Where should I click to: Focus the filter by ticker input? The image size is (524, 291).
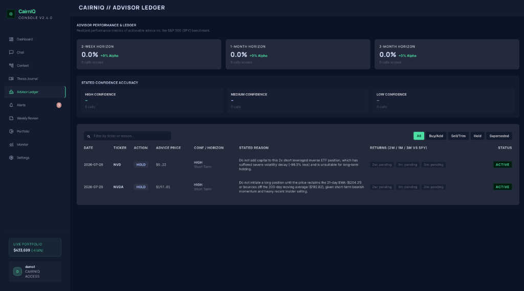click(x=127, y=136)
